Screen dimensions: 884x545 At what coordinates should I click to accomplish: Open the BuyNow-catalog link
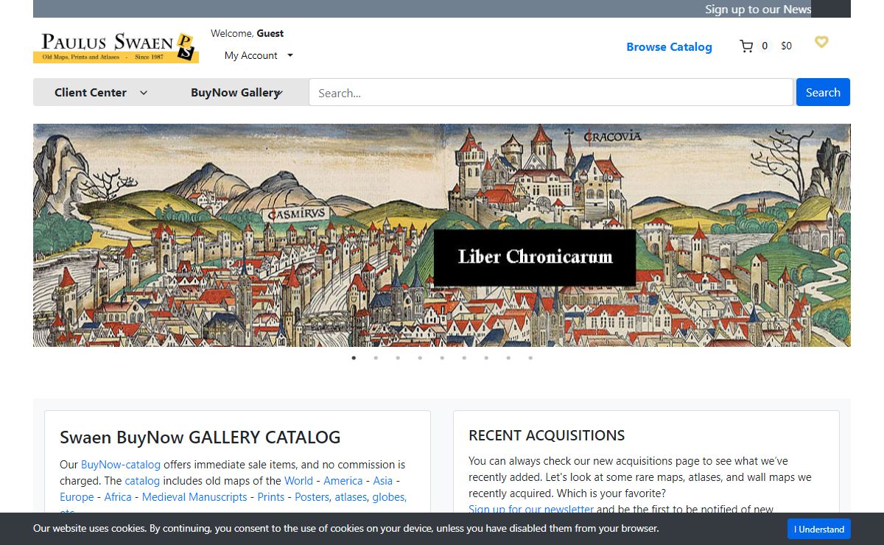(121, 465)
